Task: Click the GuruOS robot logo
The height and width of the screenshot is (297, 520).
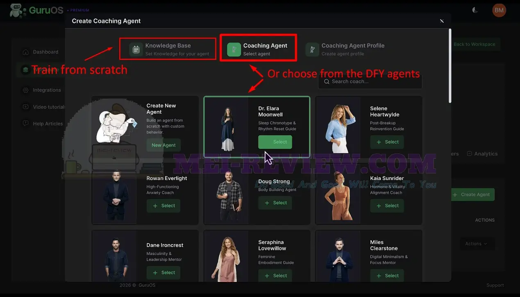Action: (17, 11)
